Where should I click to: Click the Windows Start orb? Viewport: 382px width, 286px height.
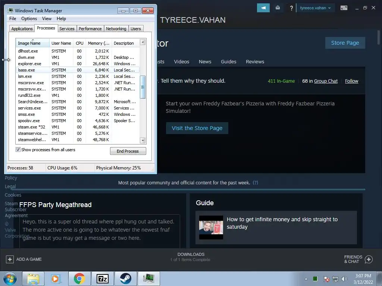tap(10, 279)
